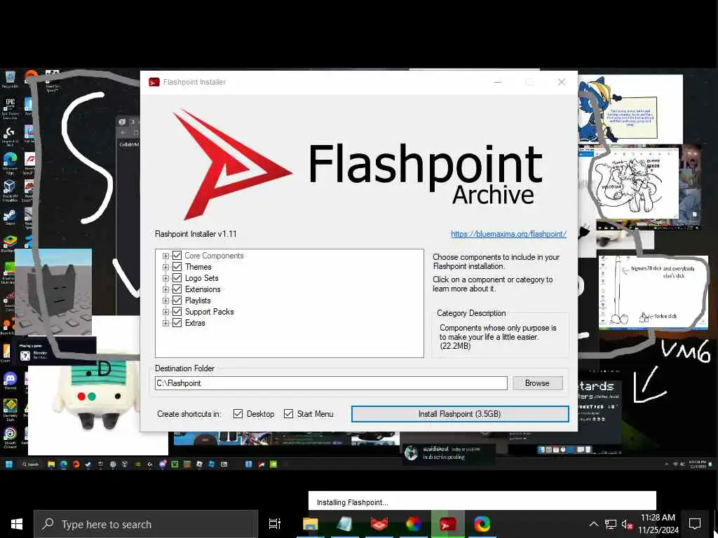Click the Flashpoint Installer title bar icon
This screenshot has height=538, width=718.
tap(154, 83)
